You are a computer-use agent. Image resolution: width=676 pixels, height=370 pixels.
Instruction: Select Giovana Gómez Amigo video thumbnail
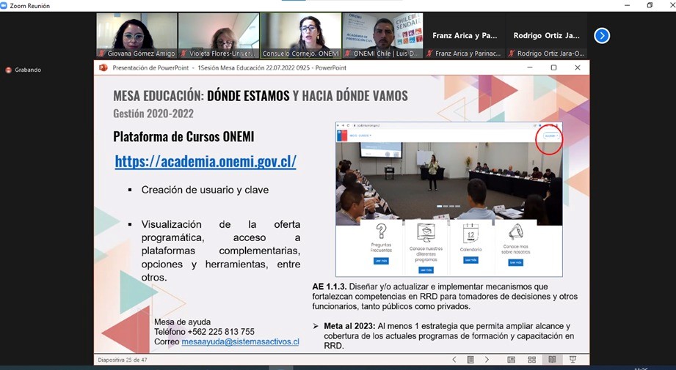[137, 35]
